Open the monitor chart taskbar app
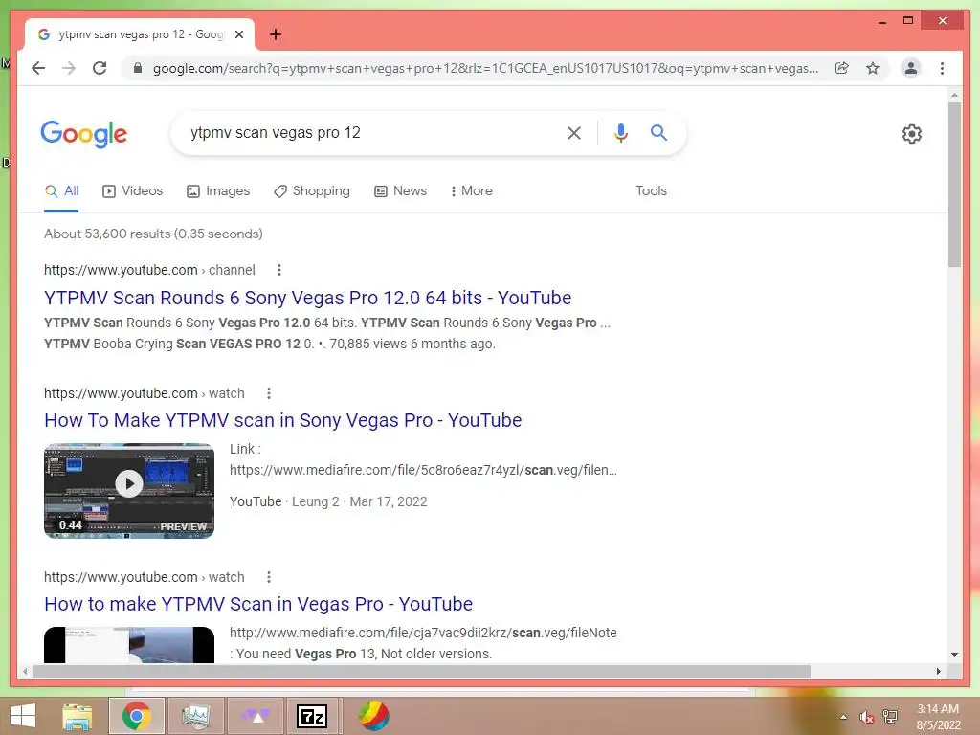Image resolution: width=980 pixels, height=735 pixels. click(x=195, y=716)
